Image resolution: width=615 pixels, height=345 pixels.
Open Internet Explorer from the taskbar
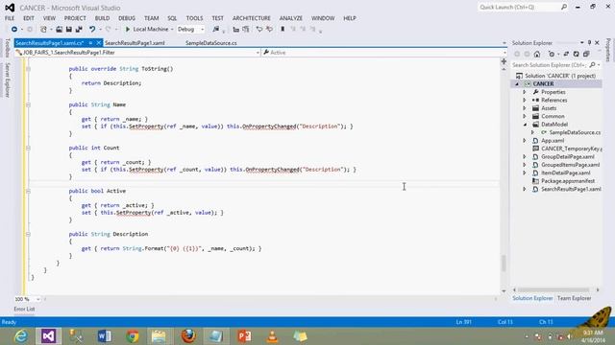21,336
